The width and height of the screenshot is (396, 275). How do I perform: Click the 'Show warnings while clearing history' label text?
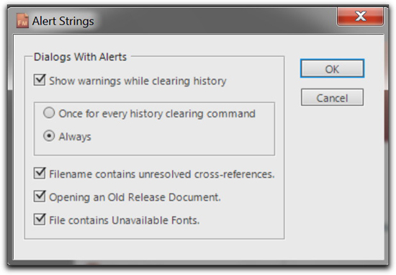click(x=138, y=81)
